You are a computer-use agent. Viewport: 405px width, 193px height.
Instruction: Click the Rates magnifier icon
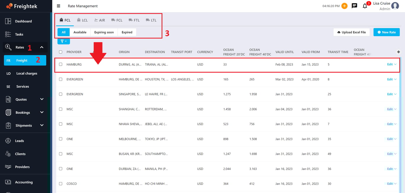pyautogui.click(x=8, y=47)
